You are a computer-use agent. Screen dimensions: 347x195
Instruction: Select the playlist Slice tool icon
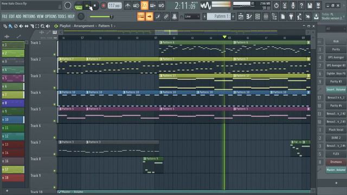click(x=32, y=27)
